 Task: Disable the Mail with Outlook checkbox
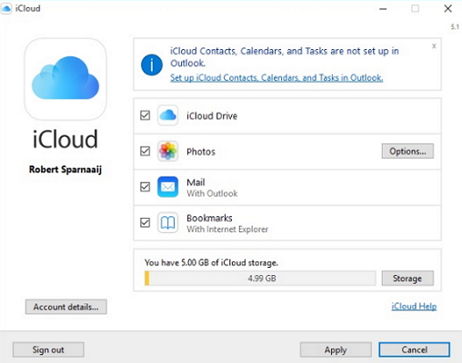click(146, 187)
